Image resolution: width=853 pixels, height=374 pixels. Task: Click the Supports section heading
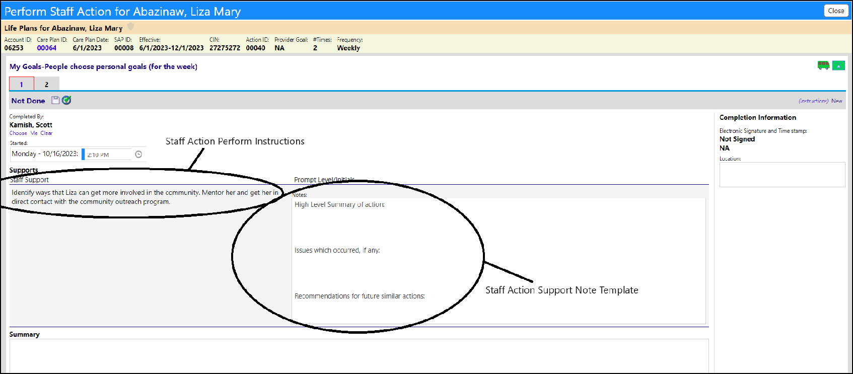[24, 170]
